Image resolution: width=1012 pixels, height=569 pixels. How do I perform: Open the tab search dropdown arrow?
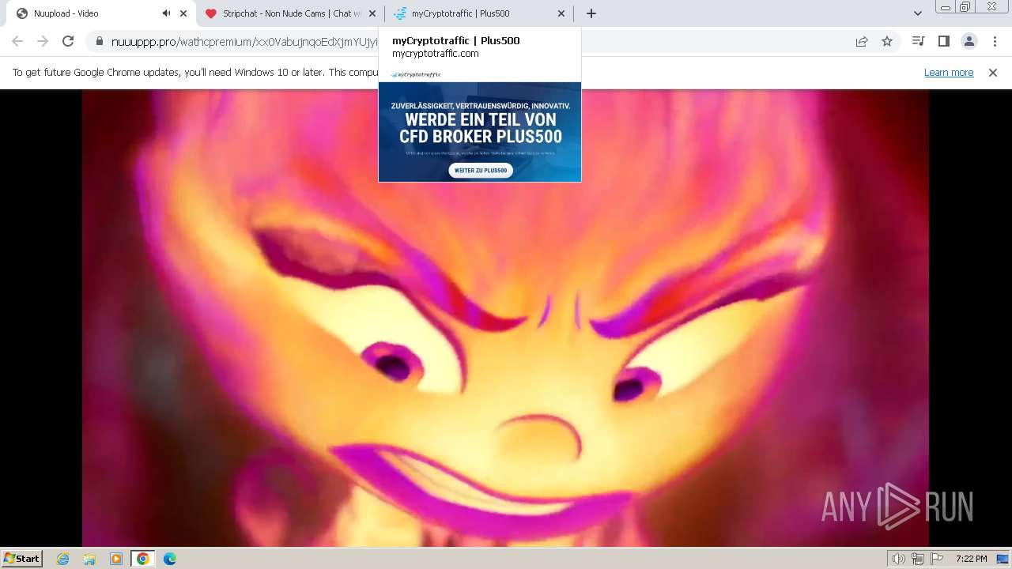coord(918,13)
